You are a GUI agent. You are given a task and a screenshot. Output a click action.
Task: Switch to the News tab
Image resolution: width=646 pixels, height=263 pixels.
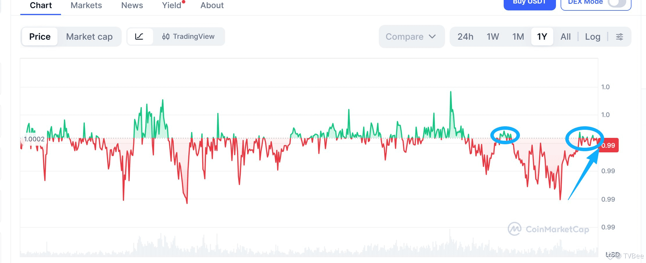tap(132, 6)
